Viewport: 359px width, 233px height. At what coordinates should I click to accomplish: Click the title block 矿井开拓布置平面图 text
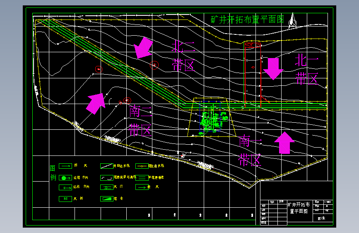(x=299, y=208)
